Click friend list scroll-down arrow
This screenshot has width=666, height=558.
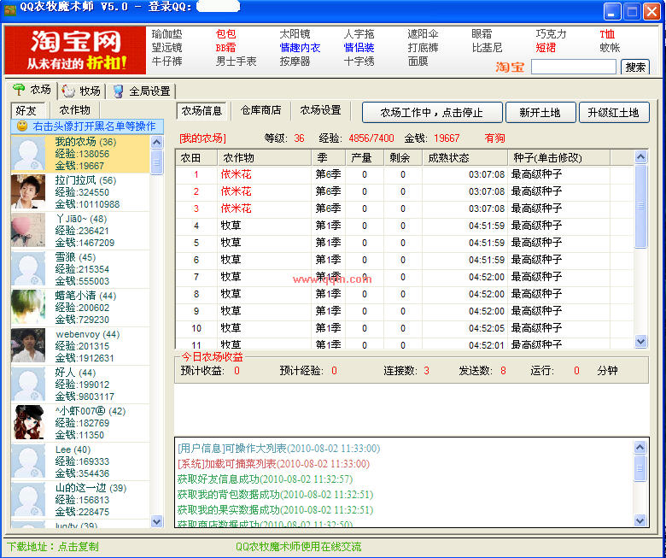(x=157, y=521)
